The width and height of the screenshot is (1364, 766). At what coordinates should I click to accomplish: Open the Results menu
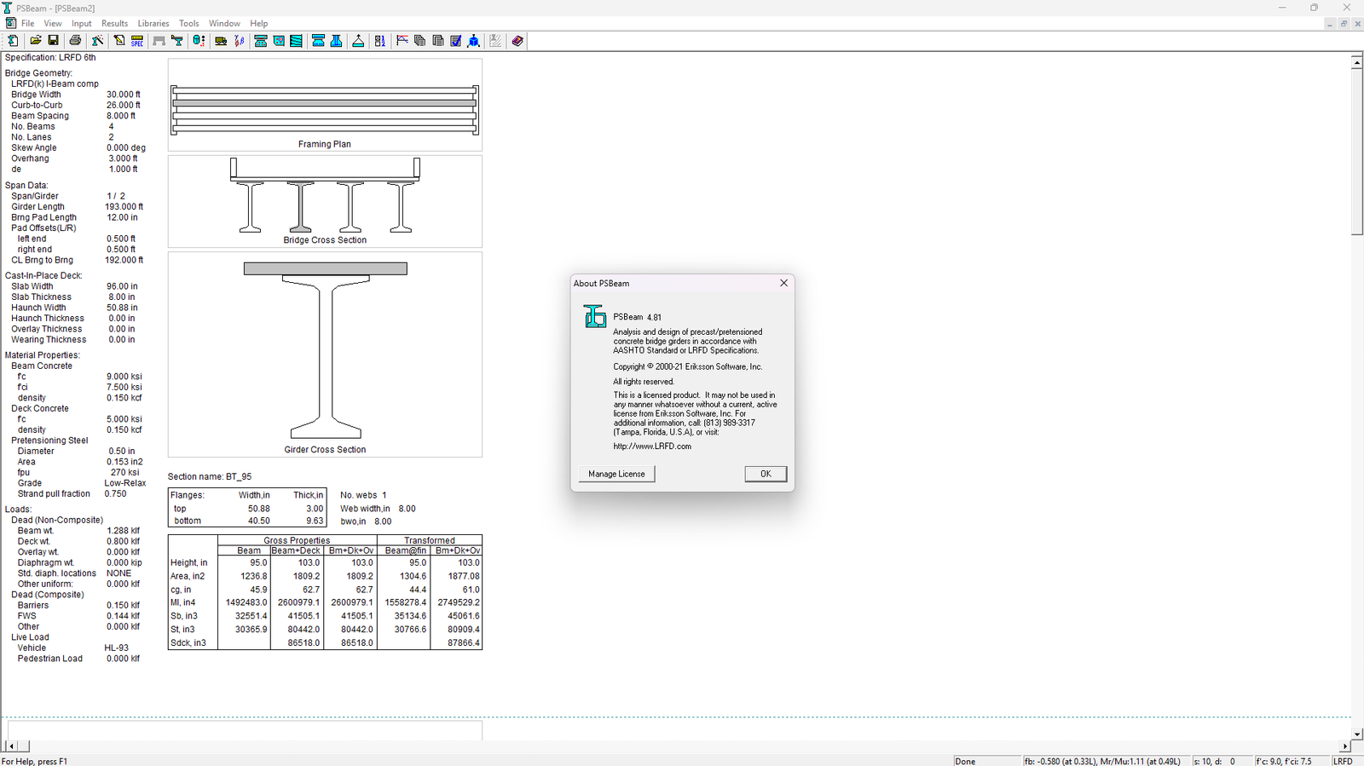point(114,24)
